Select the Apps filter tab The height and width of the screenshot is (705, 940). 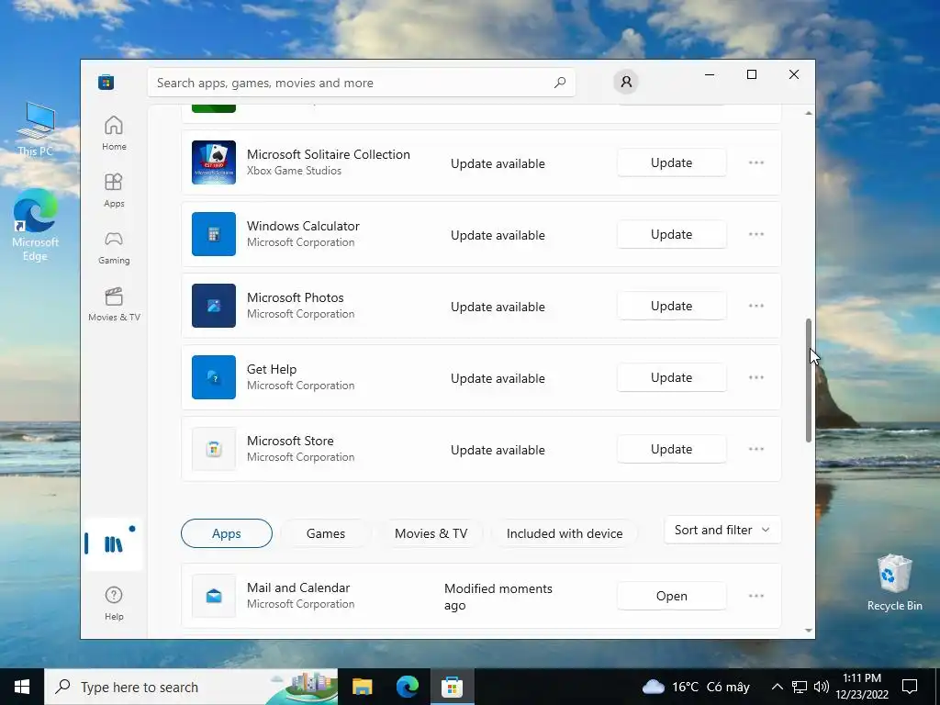[227, 533]
